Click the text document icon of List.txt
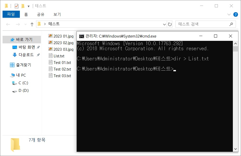241x156 pixels. coord(51,56)
